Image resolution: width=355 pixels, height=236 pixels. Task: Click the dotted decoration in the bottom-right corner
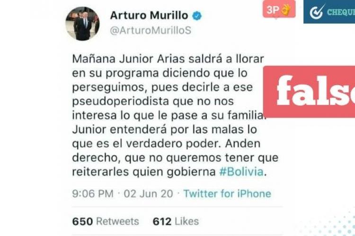pos(333,223)
